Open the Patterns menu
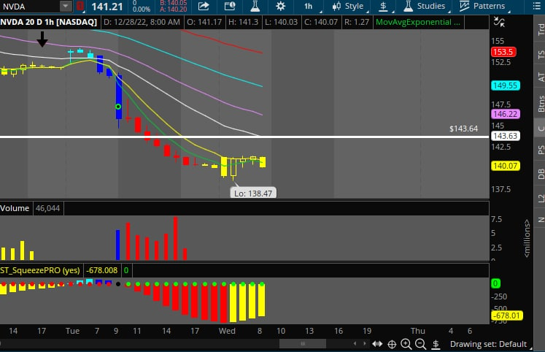Viewport: 545px width, 352px height. [483, 7]
